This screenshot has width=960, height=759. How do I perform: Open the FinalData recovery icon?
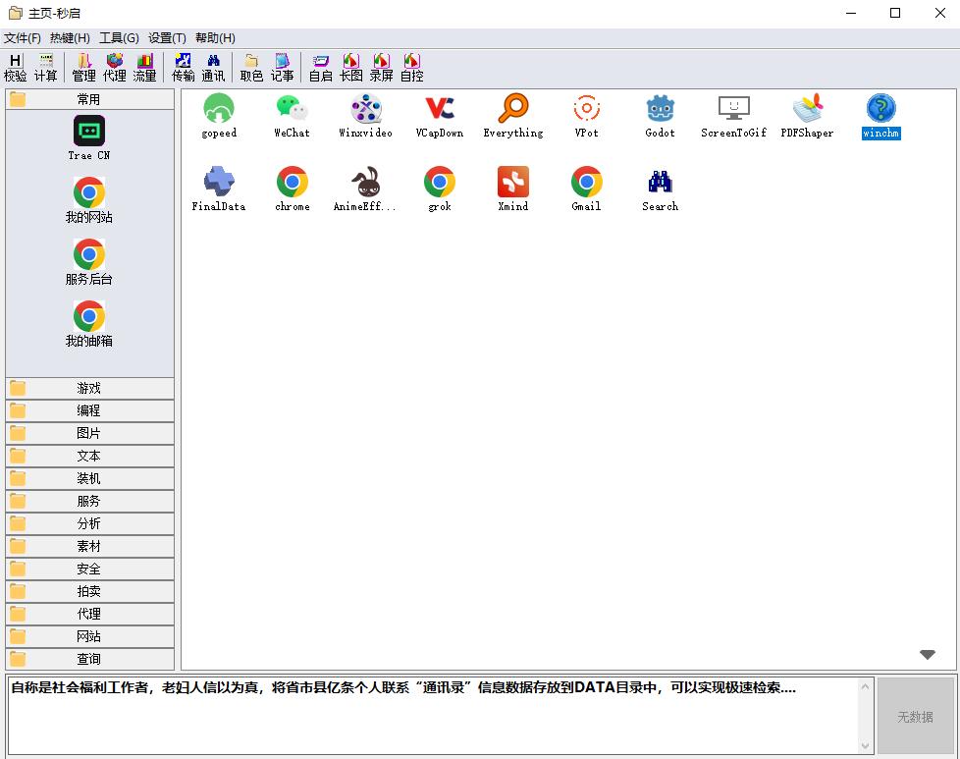tap(219, 183)
